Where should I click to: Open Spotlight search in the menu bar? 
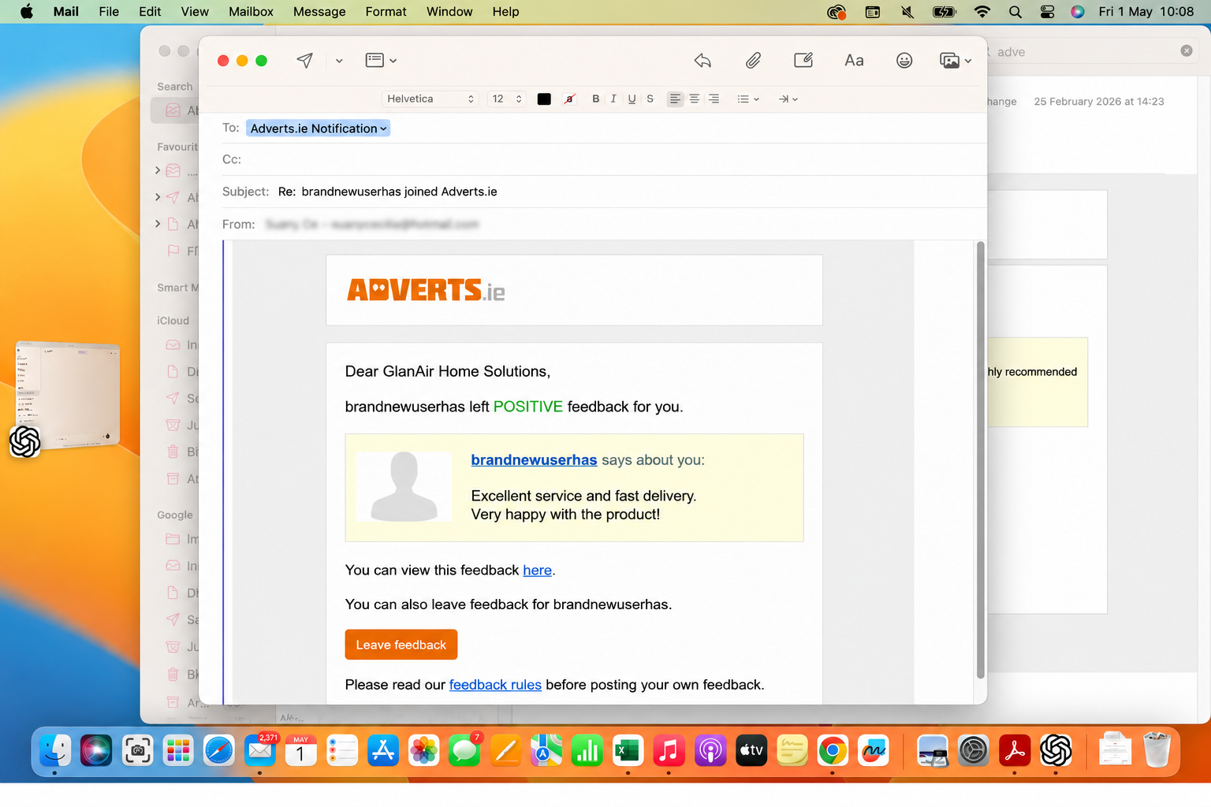pos(1015,12)
